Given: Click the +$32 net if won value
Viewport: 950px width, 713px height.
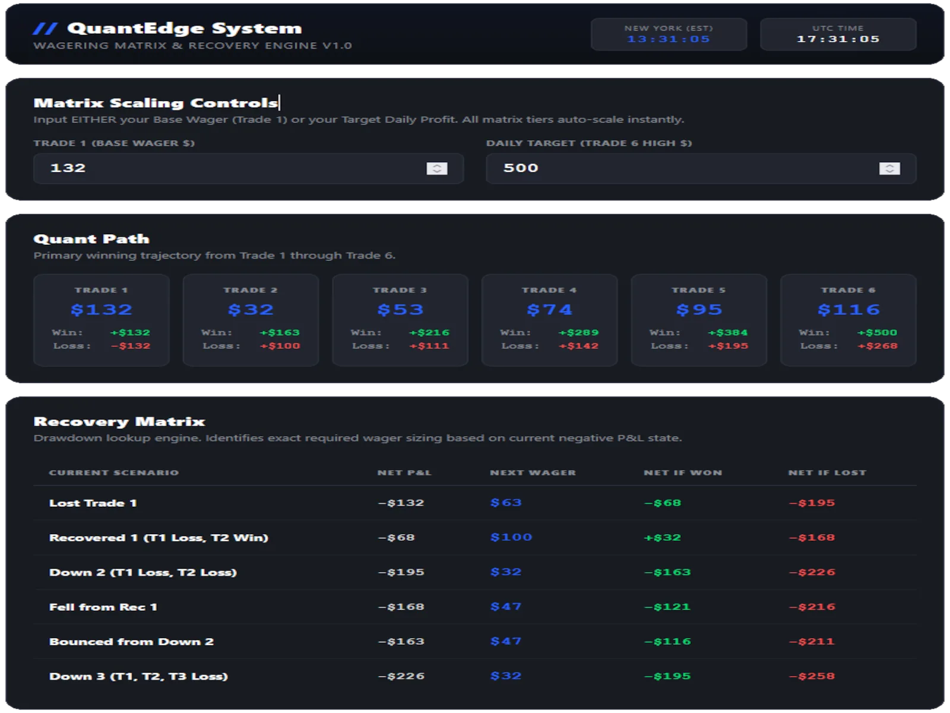Looking at the screenshot, I should (663, 538).
